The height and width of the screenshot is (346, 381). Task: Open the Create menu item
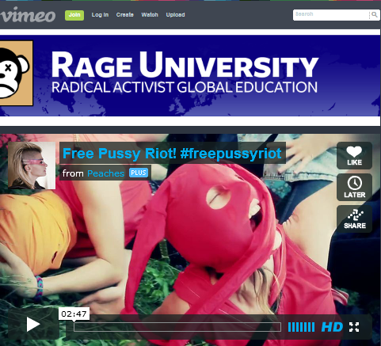(x=125, y=15)
